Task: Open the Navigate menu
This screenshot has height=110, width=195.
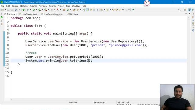Action: [43, 6]
